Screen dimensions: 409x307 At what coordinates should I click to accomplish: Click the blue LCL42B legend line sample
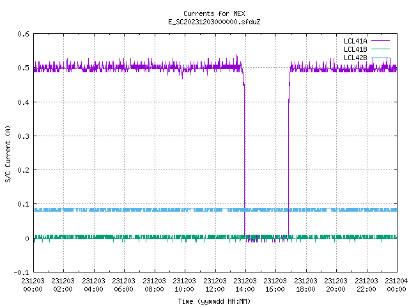pos(381,57)
